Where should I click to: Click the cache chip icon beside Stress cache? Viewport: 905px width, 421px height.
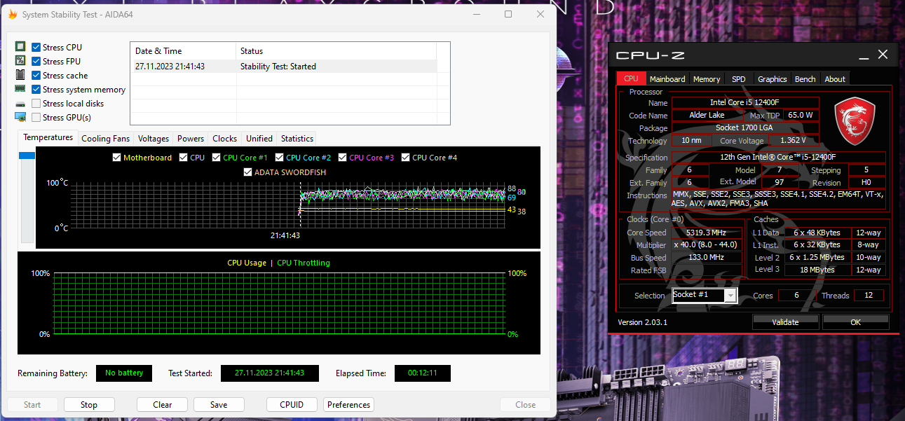pos(20,75)
